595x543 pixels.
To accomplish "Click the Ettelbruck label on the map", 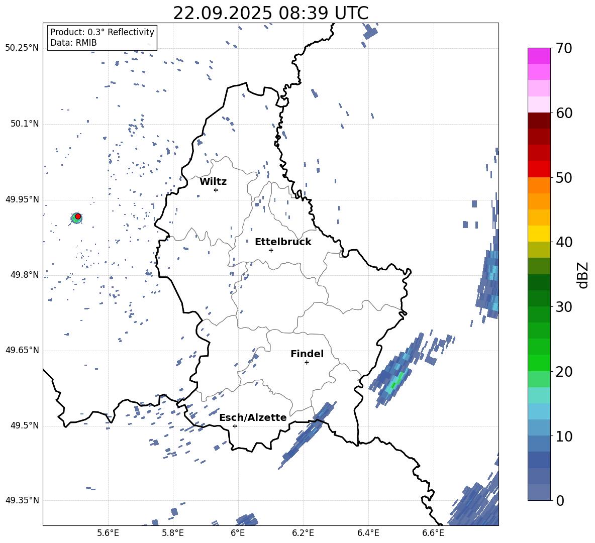I will (283, 242).
